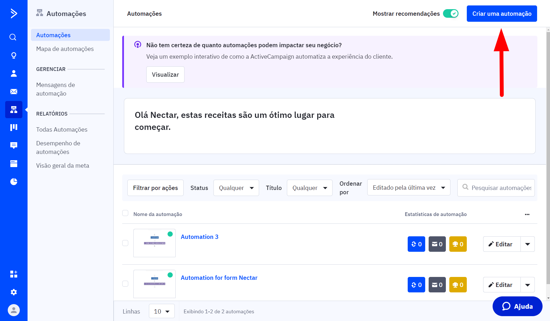Open the Ajuda help chat button

[x=517, y=306]
